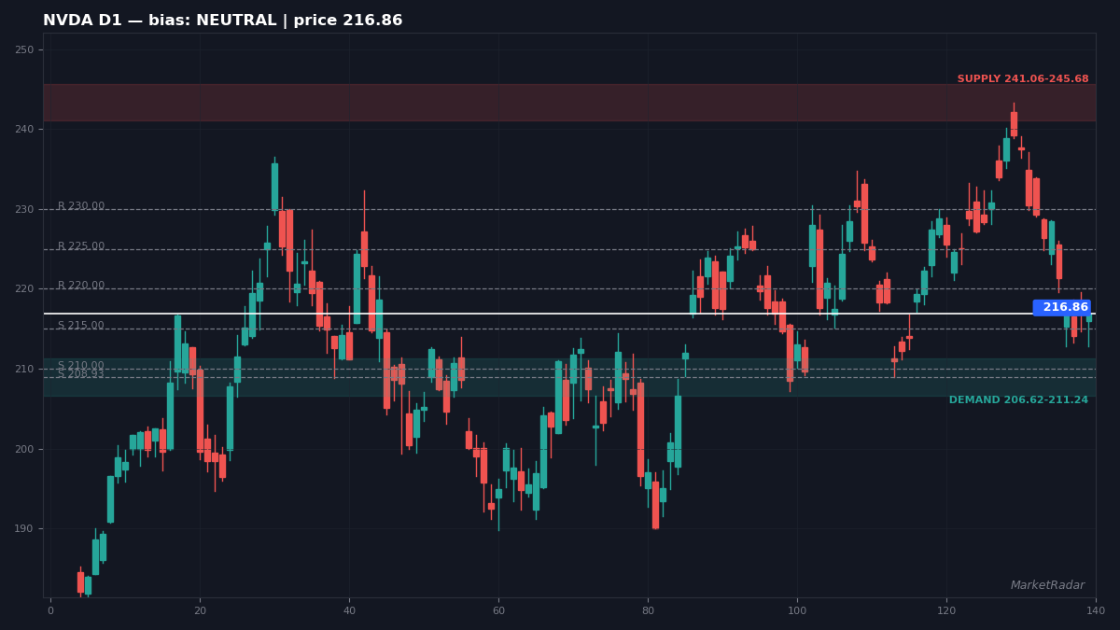Click the x-axis tick label 80
Viewport: 1120px width, 630px height.
point(648,610)
